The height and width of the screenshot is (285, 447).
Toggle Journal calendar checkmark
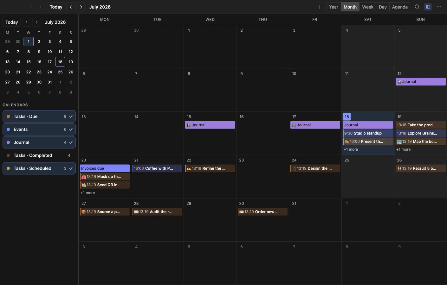pos(71,142)
